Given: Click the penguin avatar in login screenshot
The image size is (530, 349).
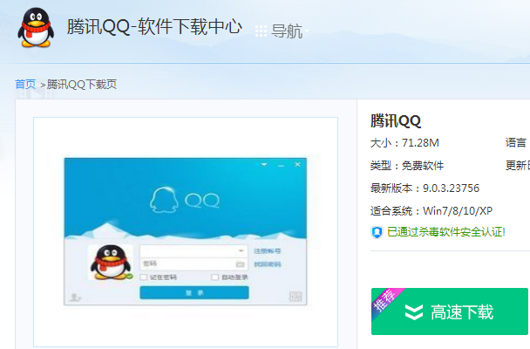Looking at the screenshot, I should [x=111, y=263].
